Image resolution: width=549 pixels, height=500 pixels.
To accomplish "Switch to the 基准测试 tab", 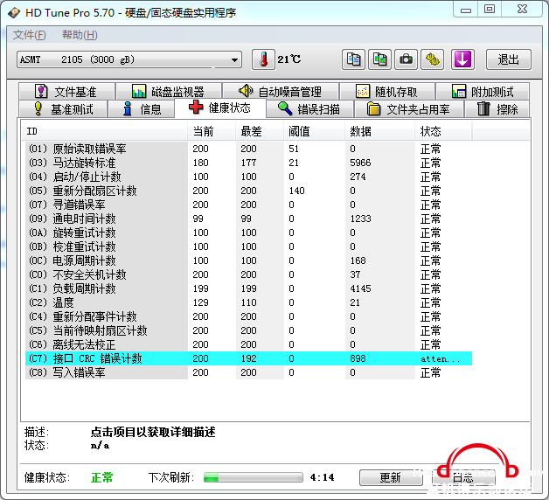I will tap(63, 109).
